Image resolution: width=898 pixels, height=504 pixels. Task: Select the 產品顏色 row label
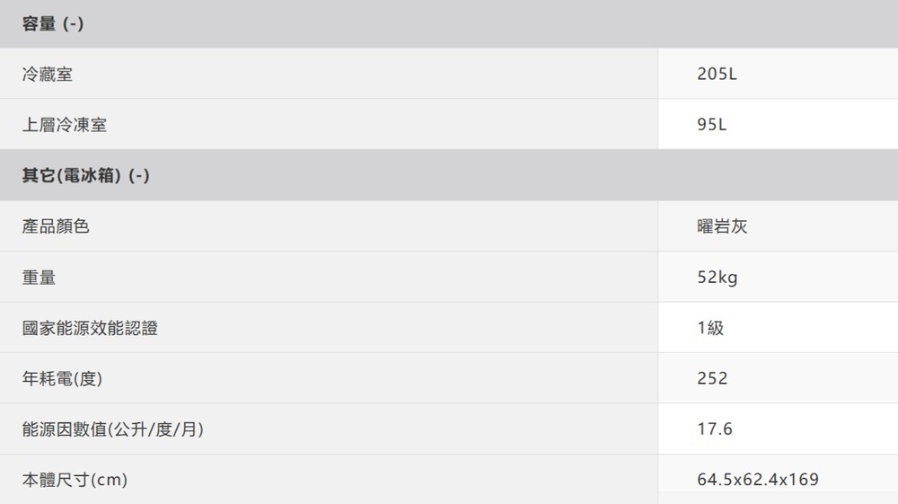56,226
